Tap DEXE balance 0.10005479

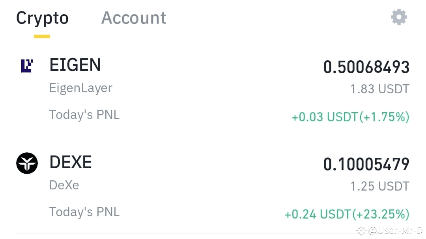point(366,164)
